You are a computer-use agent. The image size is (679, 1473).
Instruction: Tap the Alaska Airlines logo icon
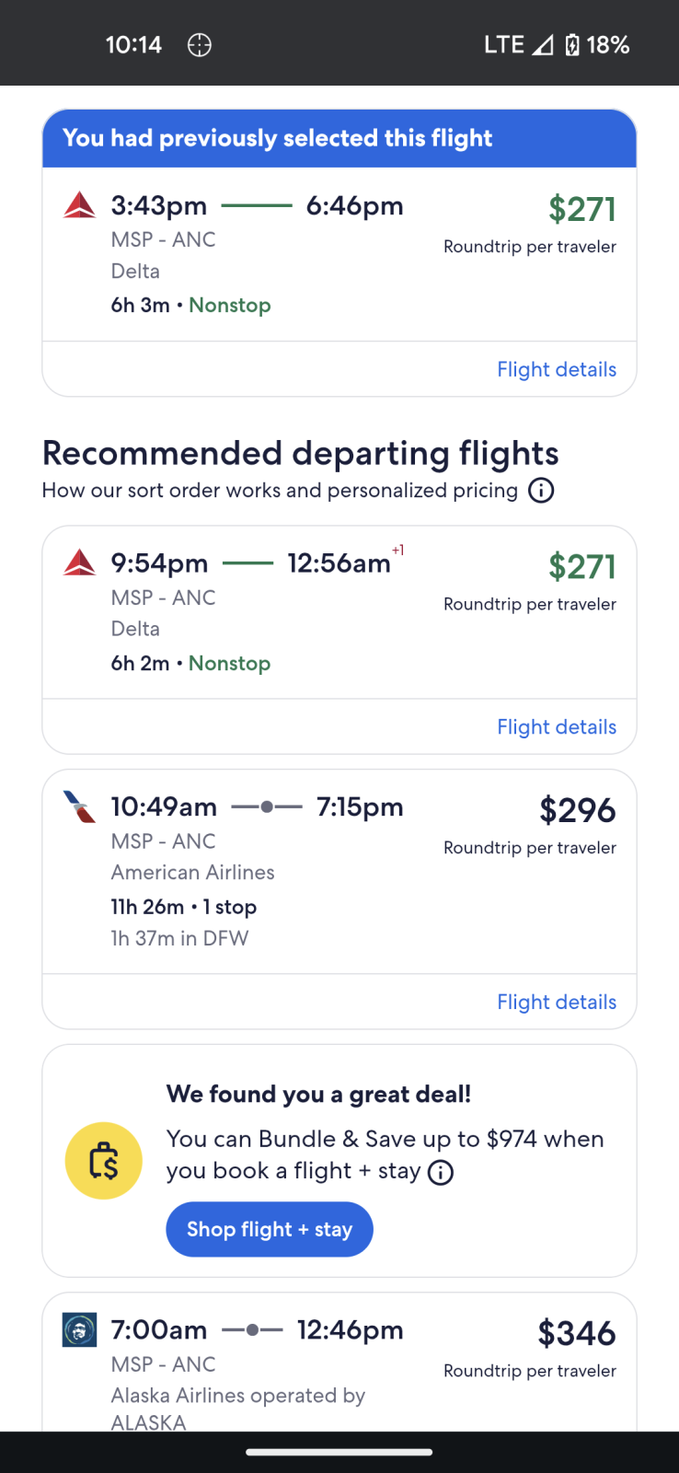tap(80, 1329)
